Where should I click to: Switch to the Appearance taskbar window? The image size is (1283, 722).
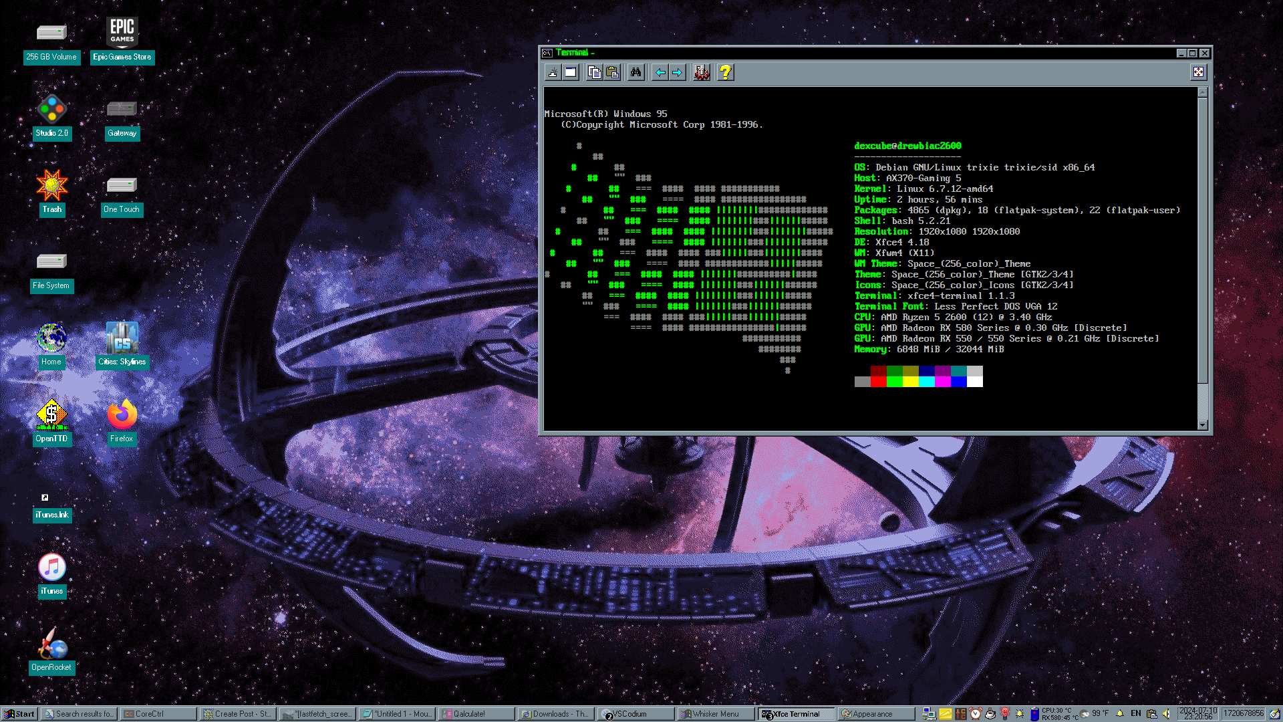875,714
